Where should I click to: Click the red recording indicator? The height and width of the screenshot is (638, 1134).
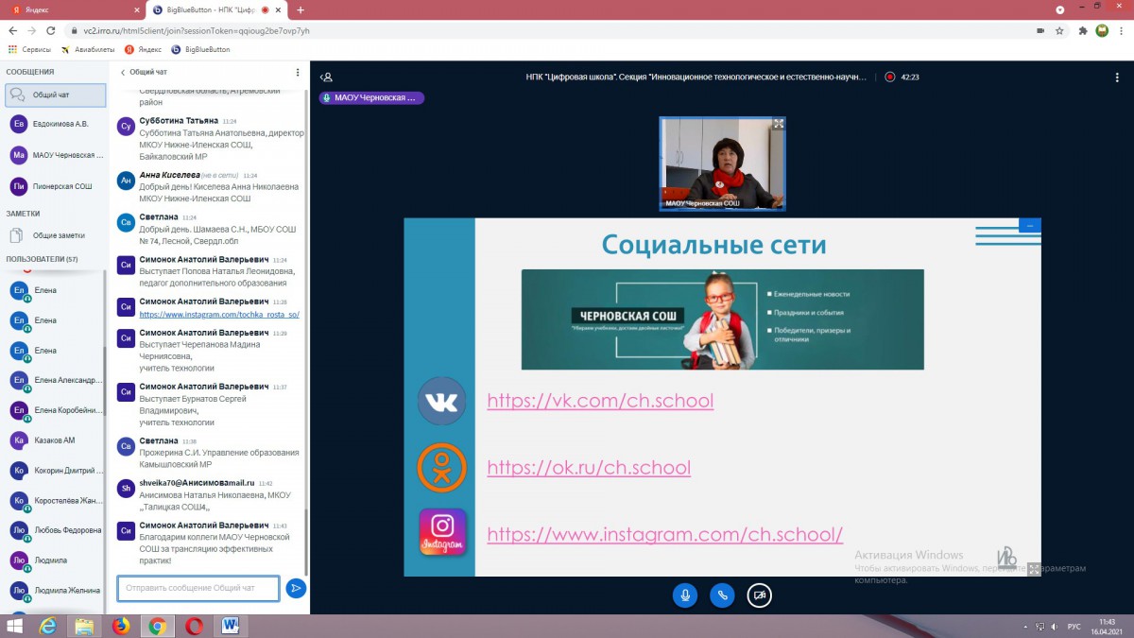(x=889, y=77)
